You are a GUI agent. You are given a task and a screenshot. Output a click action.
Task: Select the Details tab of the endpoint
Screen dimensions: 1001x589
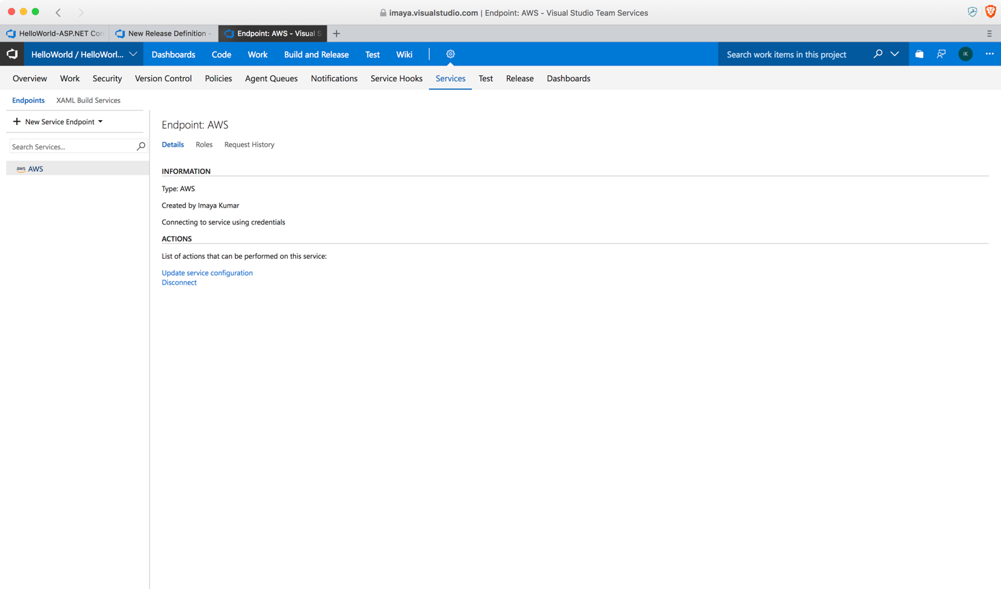[173, 145]
